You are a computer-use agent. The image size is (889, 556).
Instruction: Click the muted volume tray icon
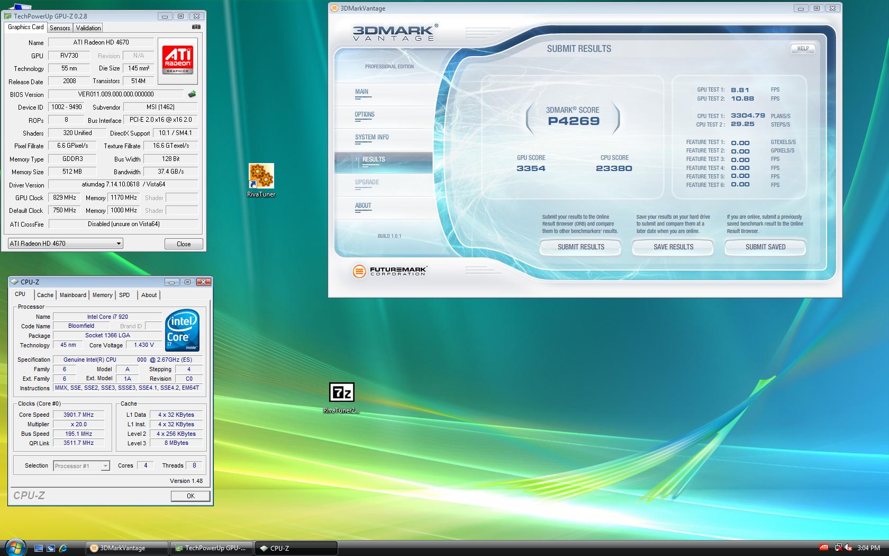pyautogui.click(x=849, y=548)
